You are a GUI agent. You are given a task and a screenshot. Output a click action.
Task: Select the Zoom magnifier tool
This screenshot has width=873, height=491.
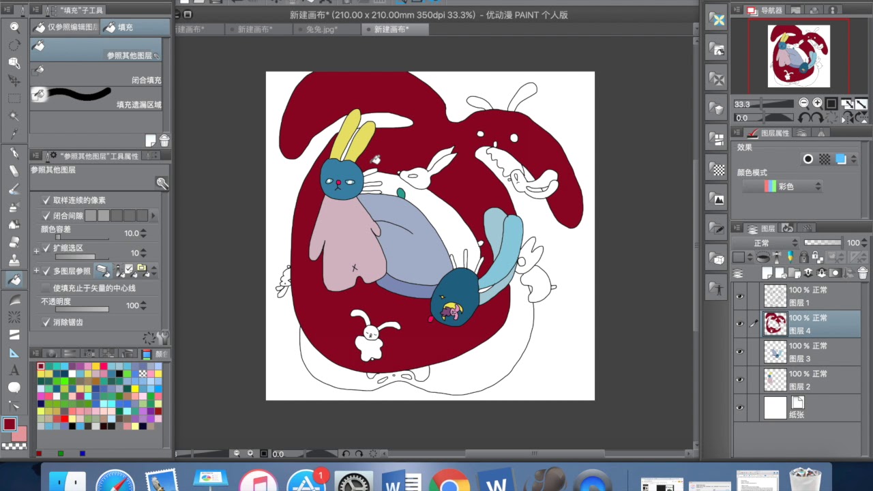14,27
